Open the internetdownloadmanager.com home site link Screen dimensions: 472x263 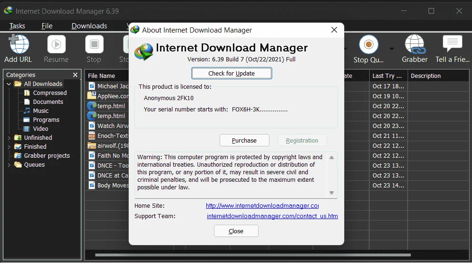262,206
